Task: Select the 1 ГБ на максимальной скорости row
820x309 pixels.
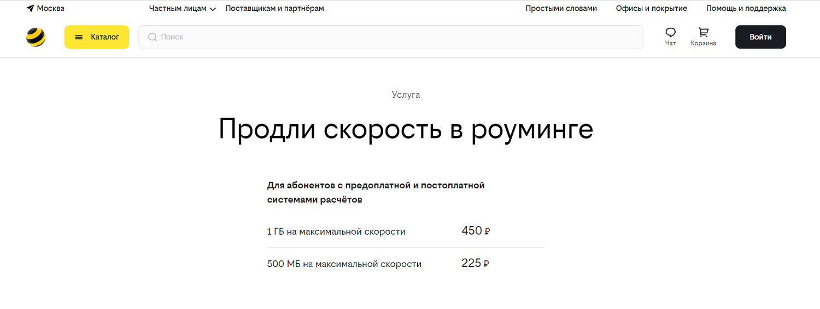Action: (x=406, y=231)
